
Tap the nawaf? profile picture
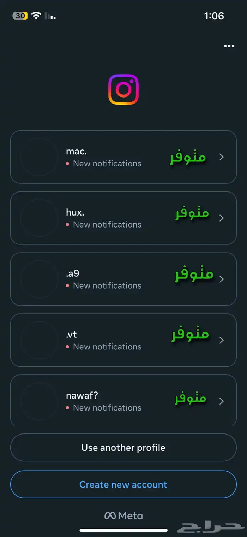point(40,401)
